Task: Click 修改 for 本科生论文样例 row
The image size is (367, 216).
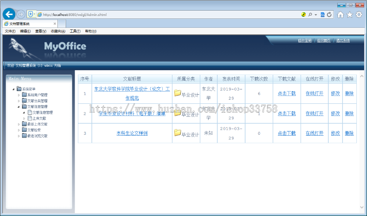Action: 336,133
